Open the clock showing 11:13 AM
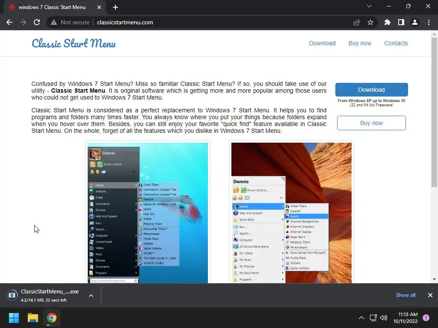Image resolution: width=438 pixels, height=328 pixels. pos(405,318)
